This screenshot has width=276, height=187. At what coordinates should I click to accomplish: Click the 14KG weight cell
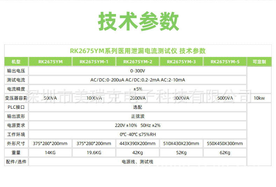click(50, 153)
